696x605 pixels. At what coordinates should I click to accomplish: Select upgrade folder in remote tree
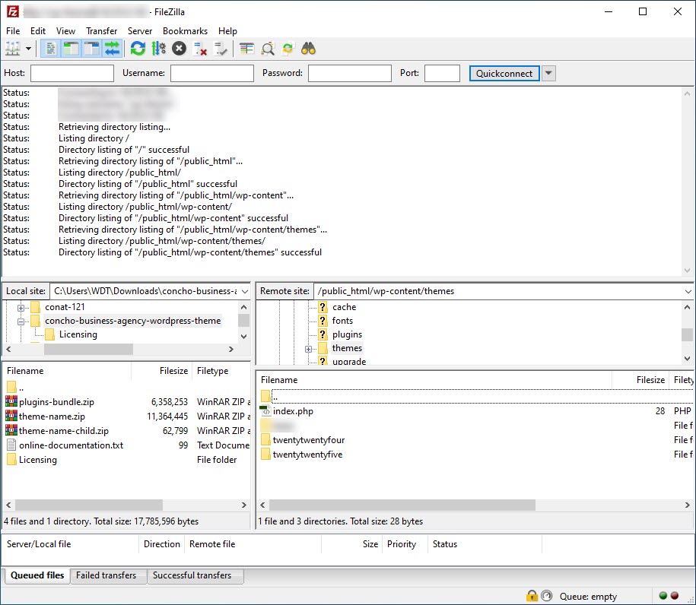[x=349, y=361]
